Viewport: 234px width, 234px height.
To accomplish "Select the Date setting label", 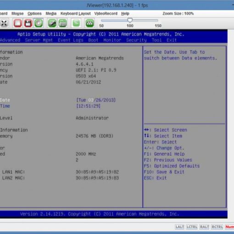I will (5, 100).
